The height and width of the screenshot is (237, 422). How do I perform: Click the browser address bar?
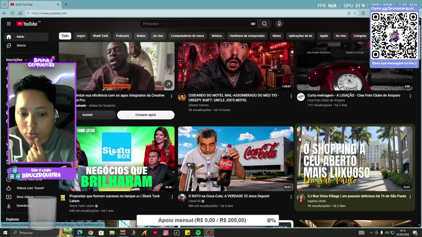188,13
